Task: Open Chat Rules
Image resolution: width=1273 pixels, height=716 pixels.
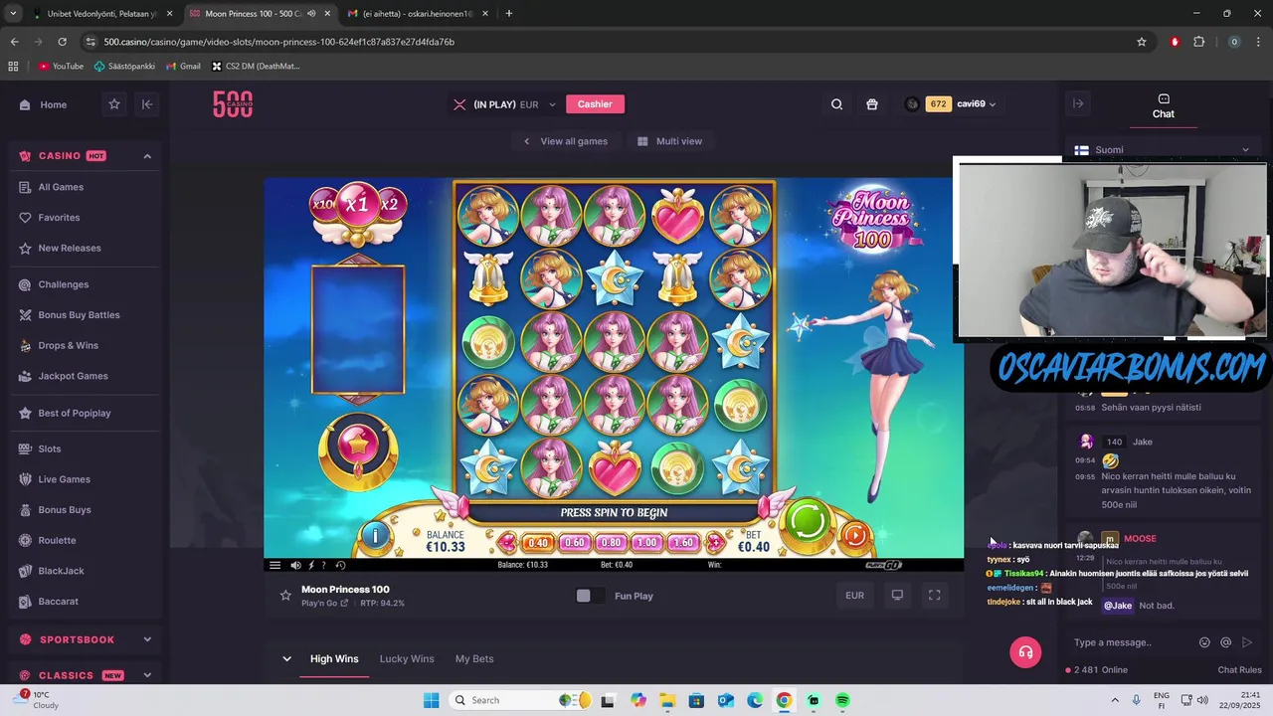Action: coord(1239,670)
